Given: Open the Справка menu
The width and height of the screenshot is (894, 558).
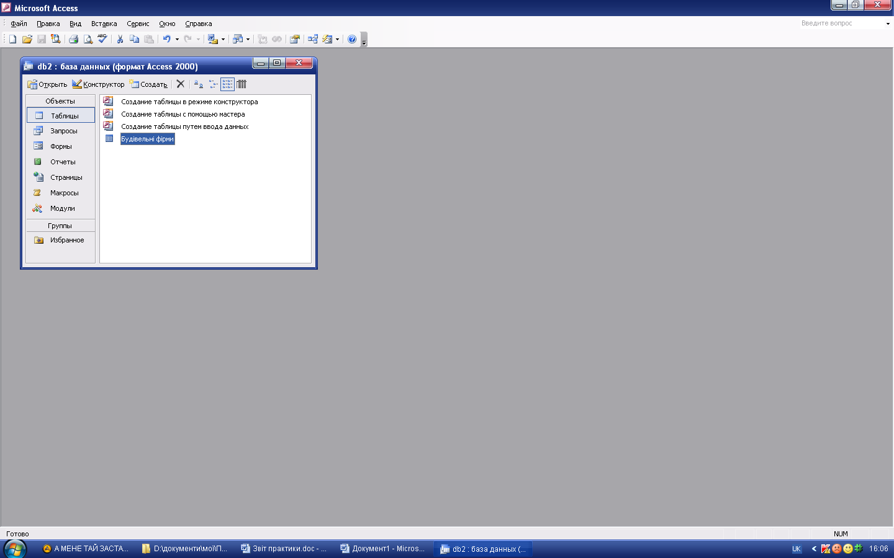Looking at the screenshot, I should 199,24.
